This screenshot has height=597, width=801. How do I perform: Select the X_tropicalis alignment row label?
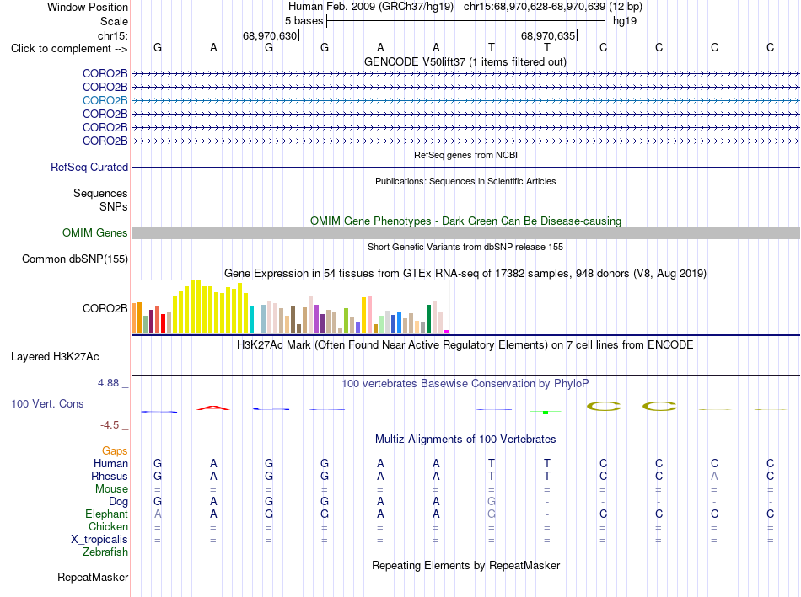click(99, 540)
